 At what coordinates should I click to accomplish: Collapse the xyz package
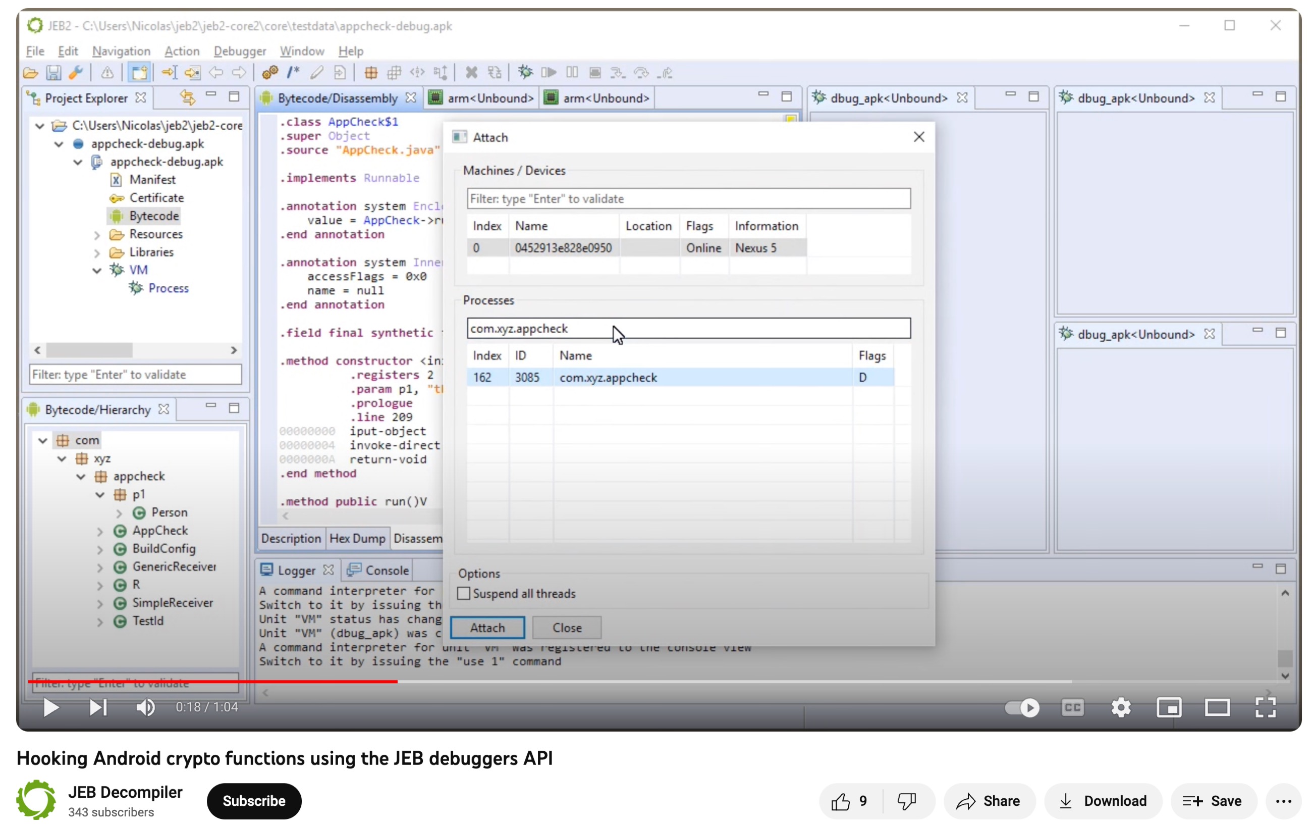click(x=62, y=458)
